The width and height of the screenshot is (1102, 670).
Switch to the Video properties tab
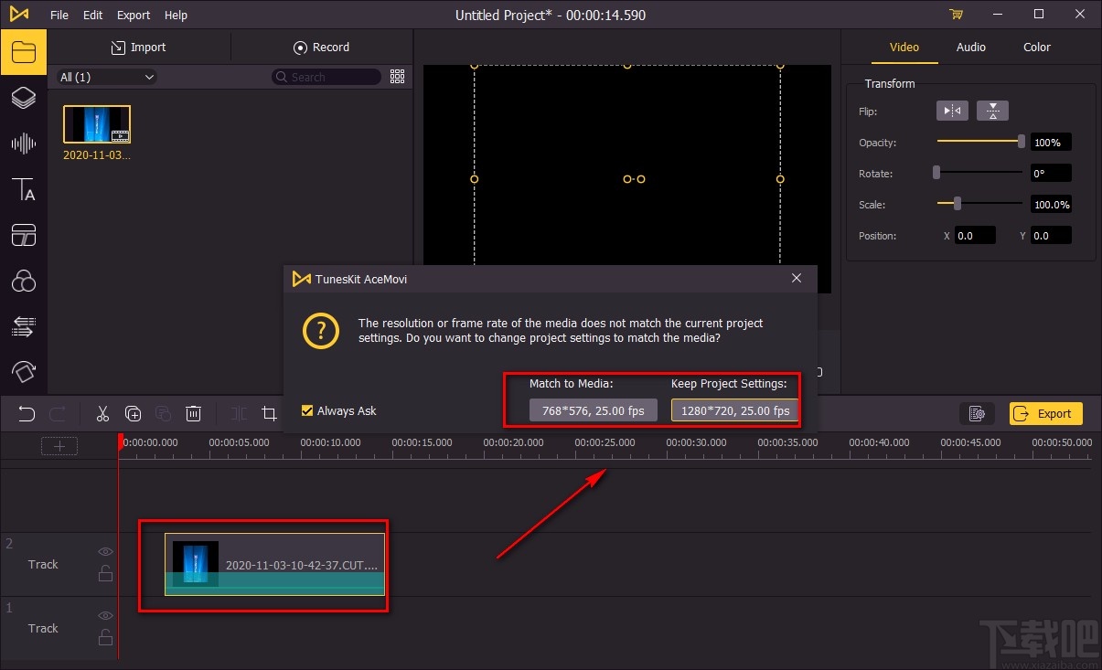click(904, 48)
